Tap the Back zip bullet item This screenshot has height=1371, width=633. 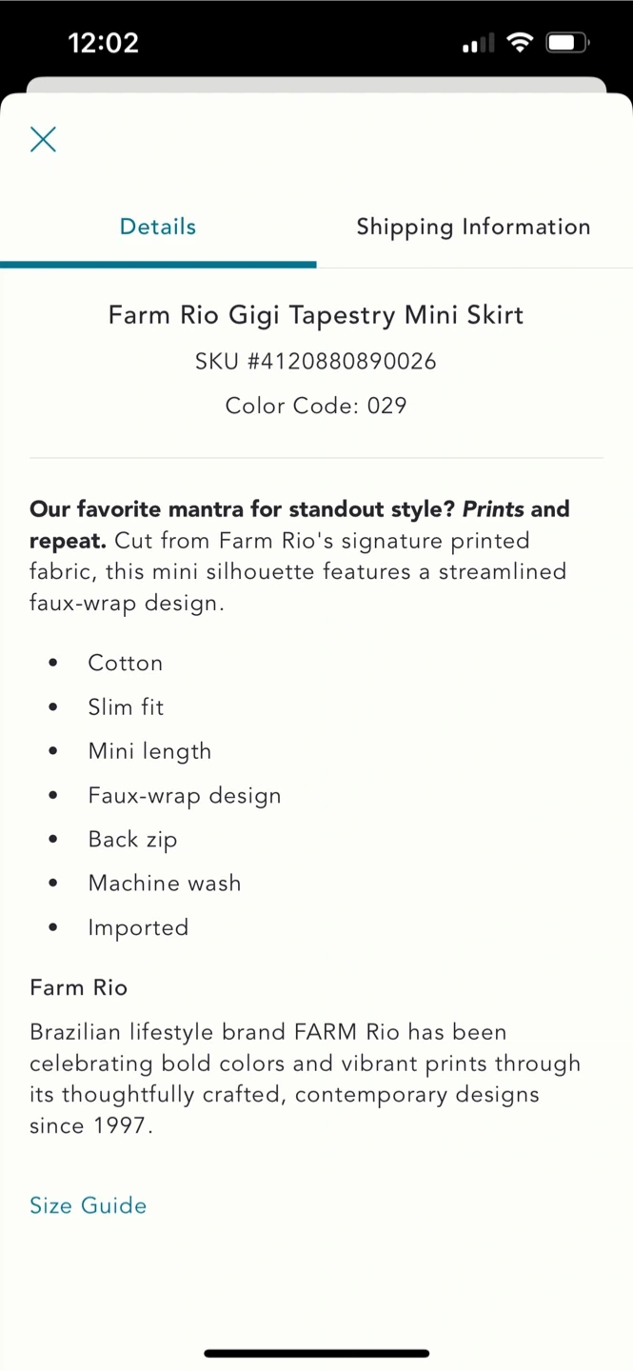pos(132,839)
